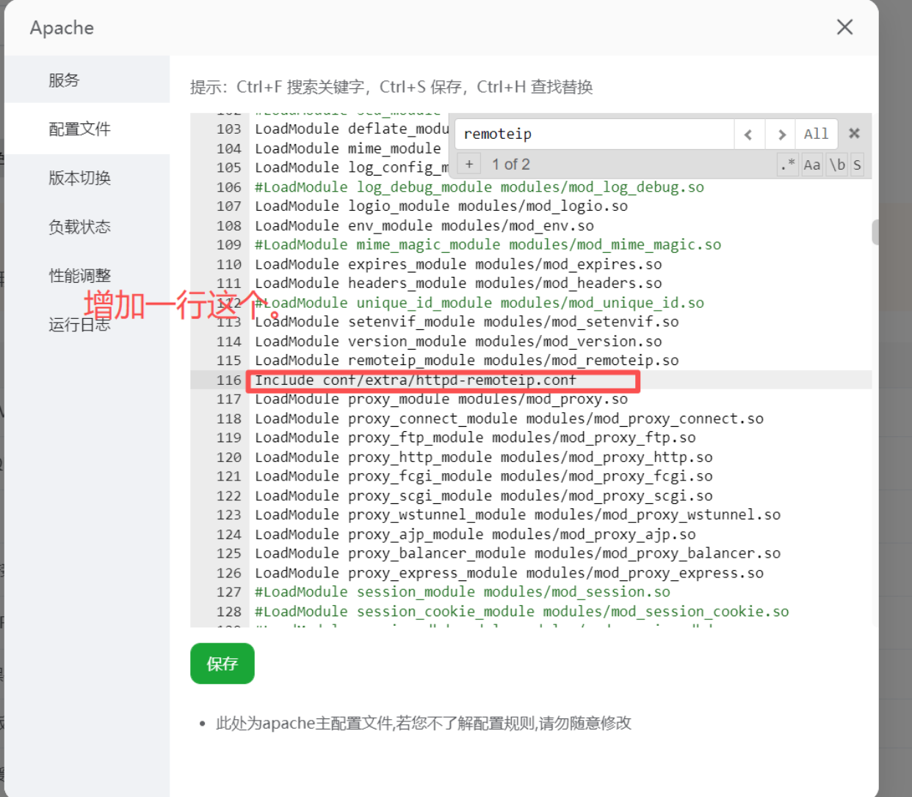Screen dimensions: 912x797
Task: Click line 122 proxy_scgi_module line
Action: [x=484, y=496]
